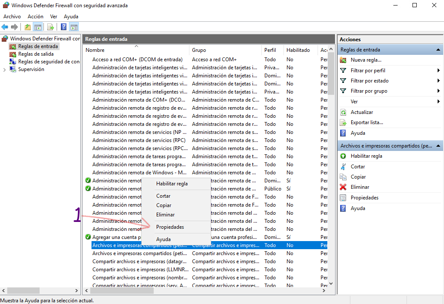Click the red X Eliminar in Acciones pane
The image size is (444, 304).
[x=360, y=187]
